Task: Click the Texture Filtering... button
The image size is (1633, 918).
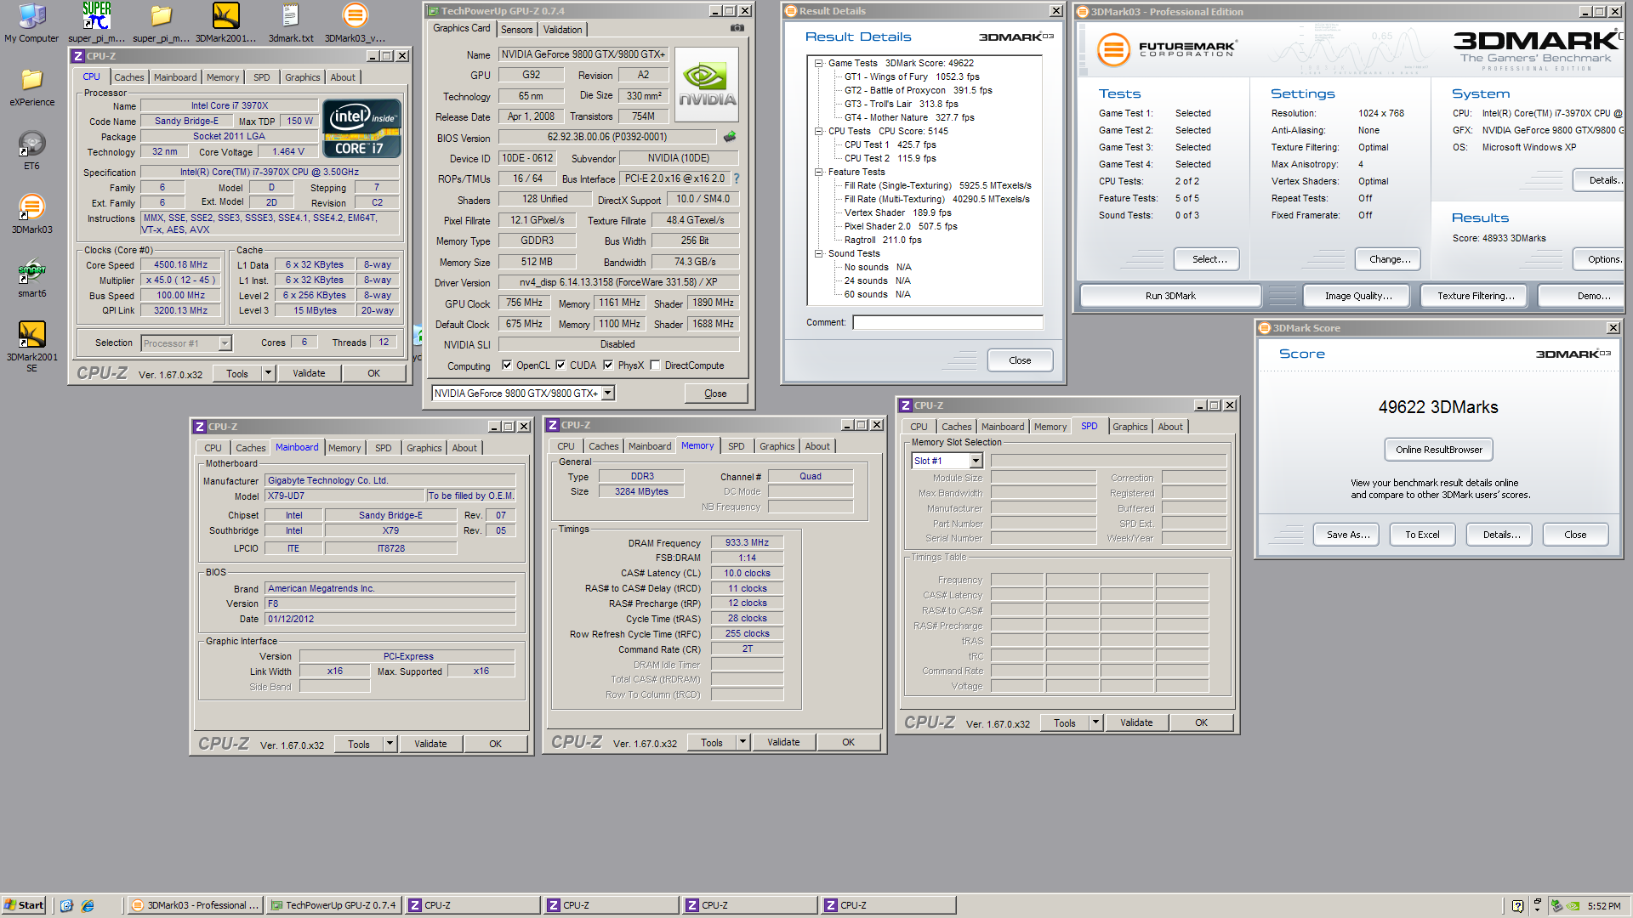Action: 1476,296
